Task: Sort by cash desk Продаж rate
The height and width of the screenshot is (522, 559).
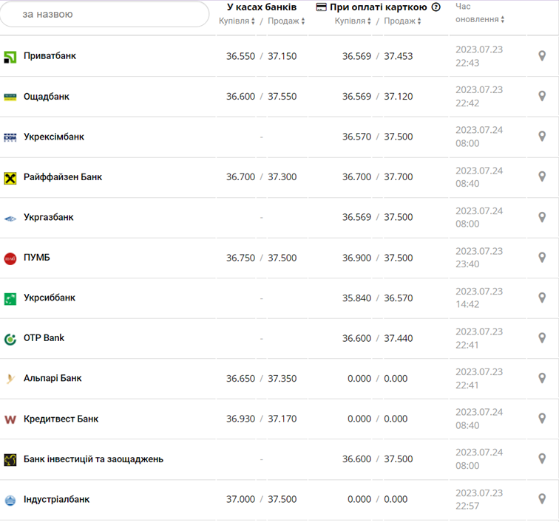Action: (286, 21)
